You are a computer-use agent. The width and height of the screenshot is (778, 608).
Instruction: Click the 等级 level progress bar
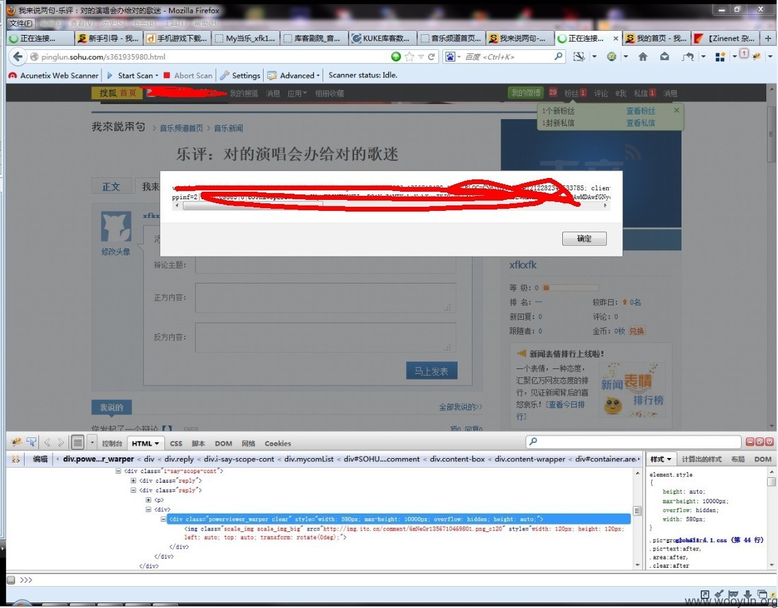[570, 288]
